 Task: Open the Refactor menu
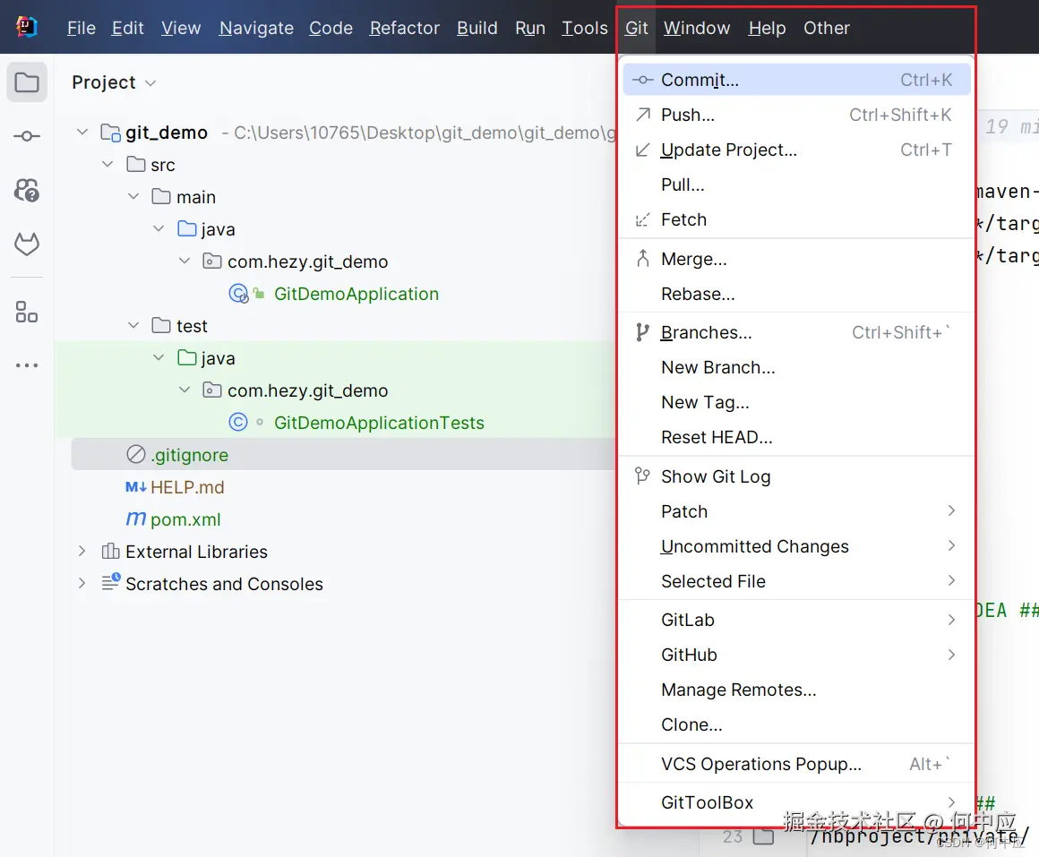(405, 28)
